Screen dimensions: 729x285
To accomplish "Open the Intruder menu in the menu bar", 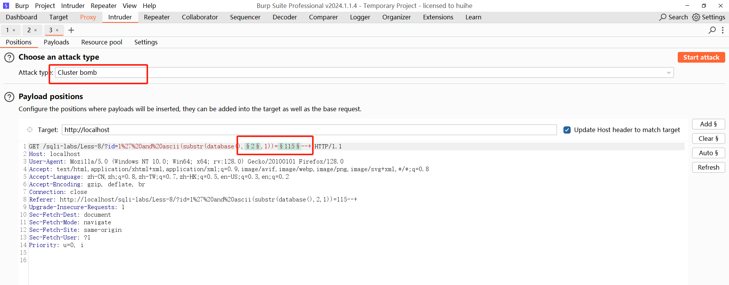I will pos(73,6).
